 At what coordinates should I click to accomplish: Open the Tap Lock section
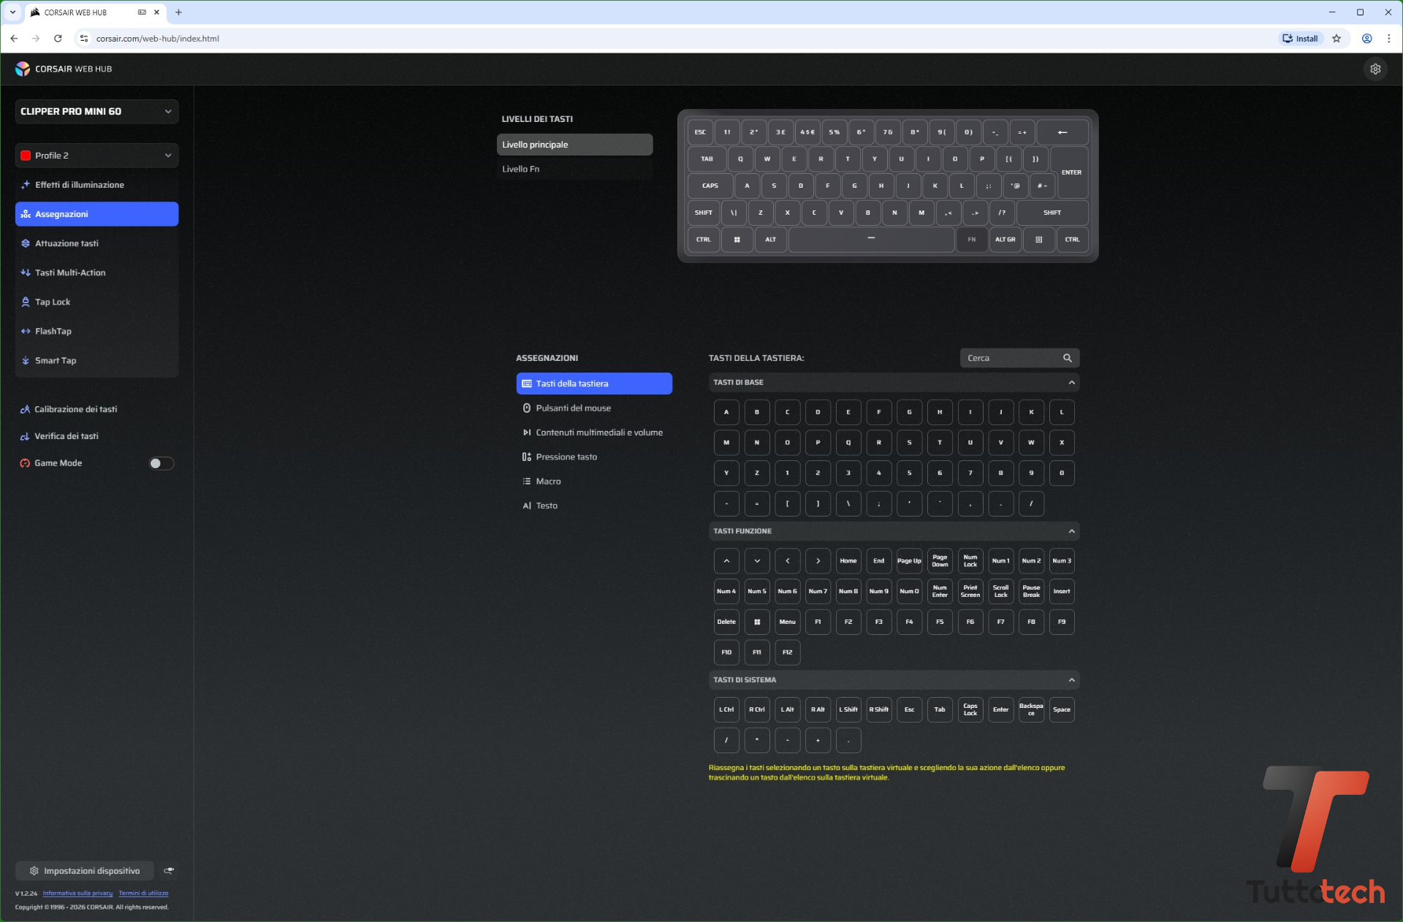pos(96,302)
